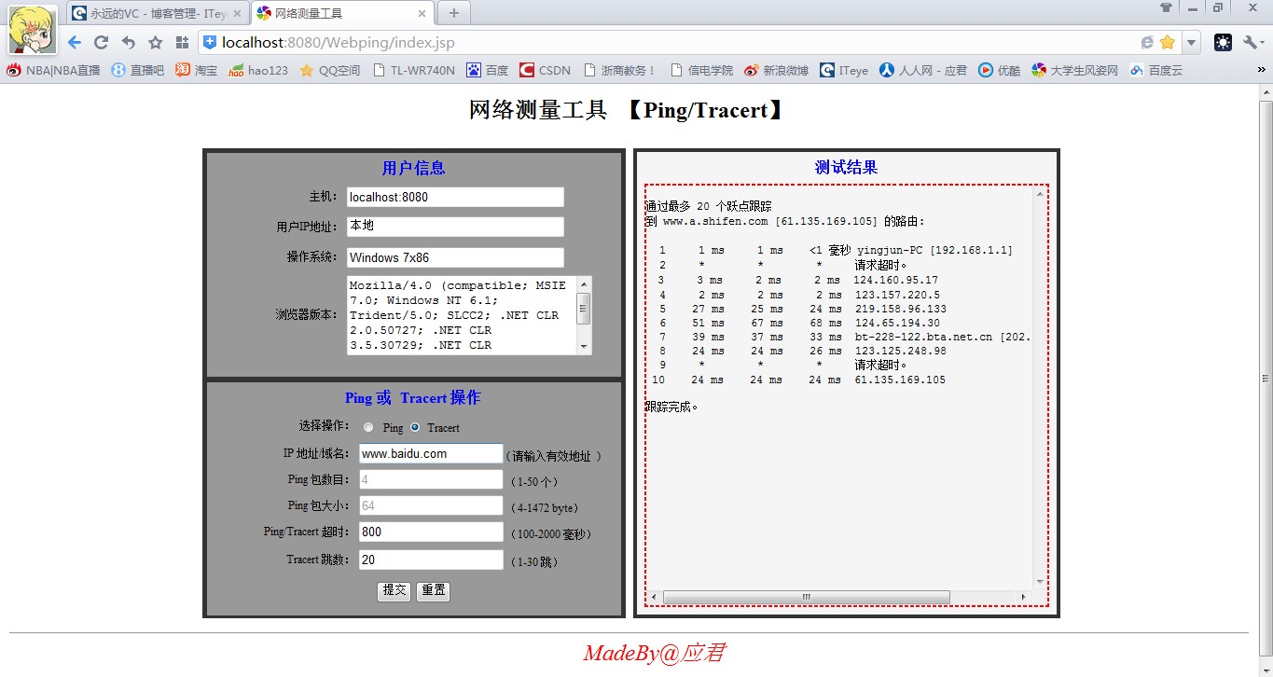Image resolution: width=1273 pixels, height=677 pixels.
Task: Click the Ping/Tracert 超时 field showing 800
Action: 431,532
